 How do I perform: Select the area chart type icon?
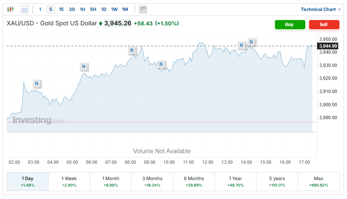point(25,9)
